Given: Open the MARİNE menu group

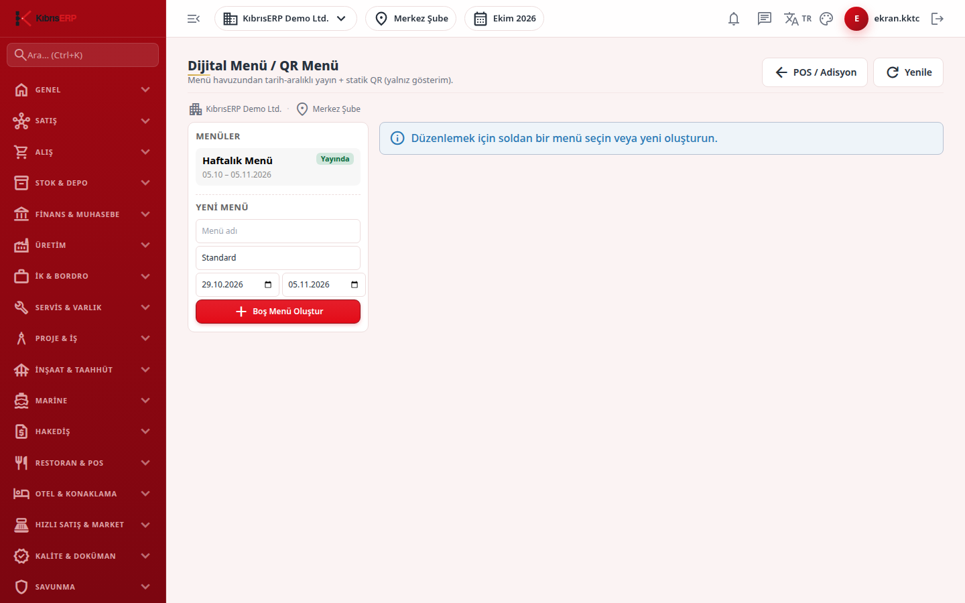Looking at the screenshot, I should coord(83,401).
